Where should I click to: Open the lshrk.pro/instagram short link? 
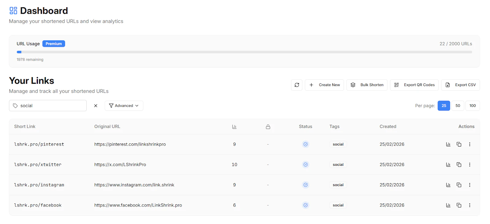tap(39, 185)
